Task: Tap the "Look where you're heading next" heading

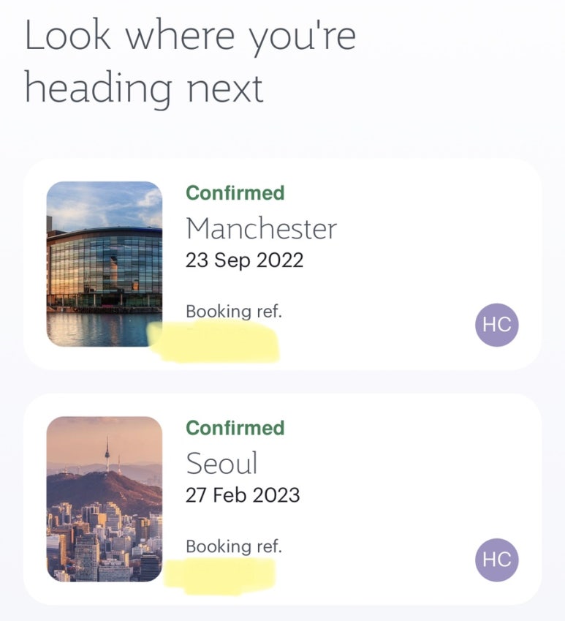Action: coord(190,61)
